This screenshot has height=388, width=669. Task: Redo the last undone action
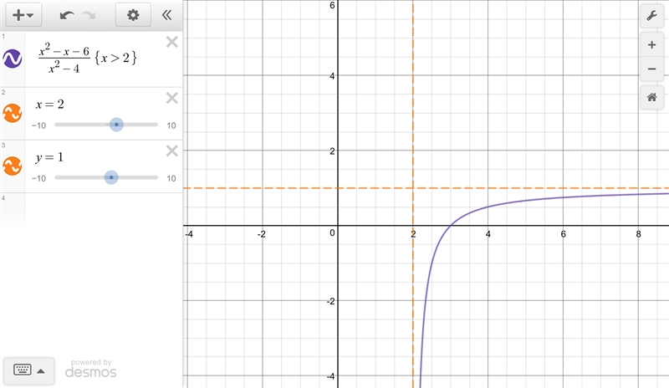click(89, 15)
